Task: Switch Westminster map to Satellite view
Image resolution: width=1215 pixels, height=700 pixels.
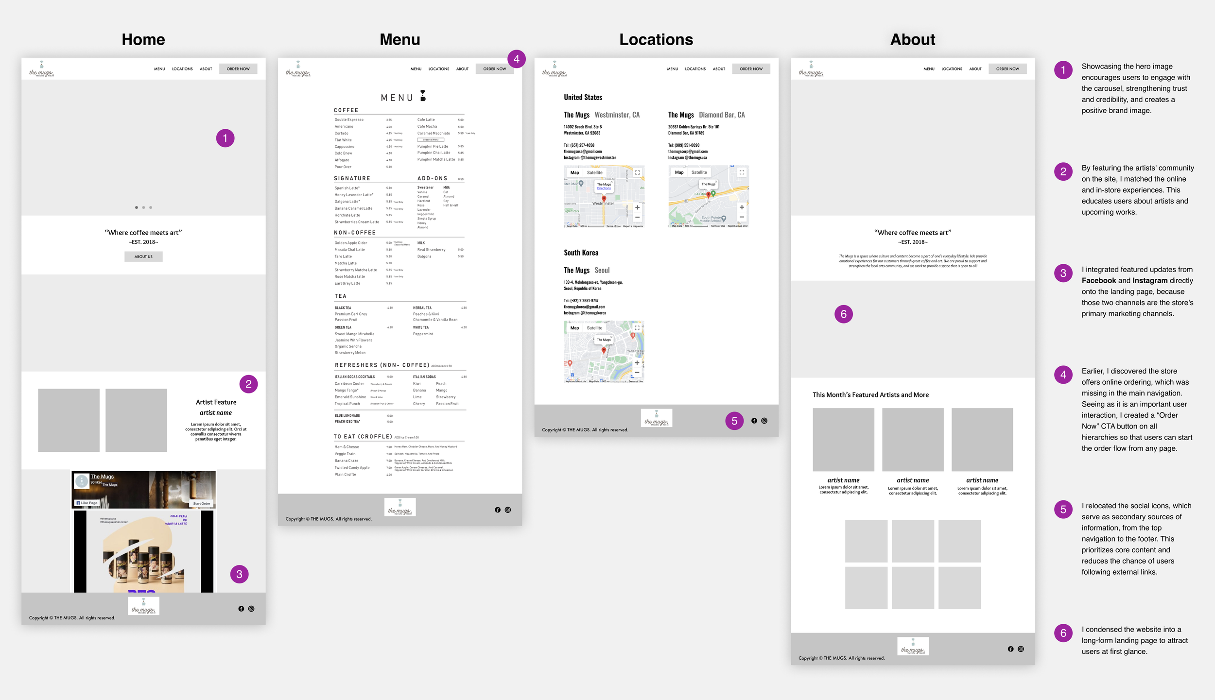Action: click(594, 172)
